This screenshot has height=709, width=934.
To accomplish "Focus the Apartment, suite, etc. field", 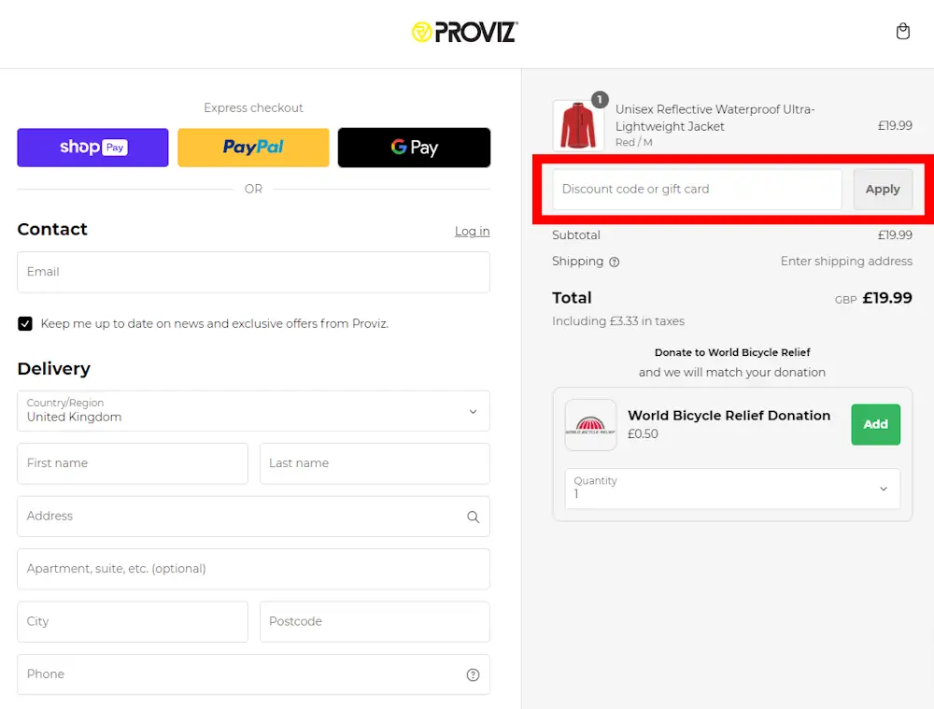I will pos(254,569).
